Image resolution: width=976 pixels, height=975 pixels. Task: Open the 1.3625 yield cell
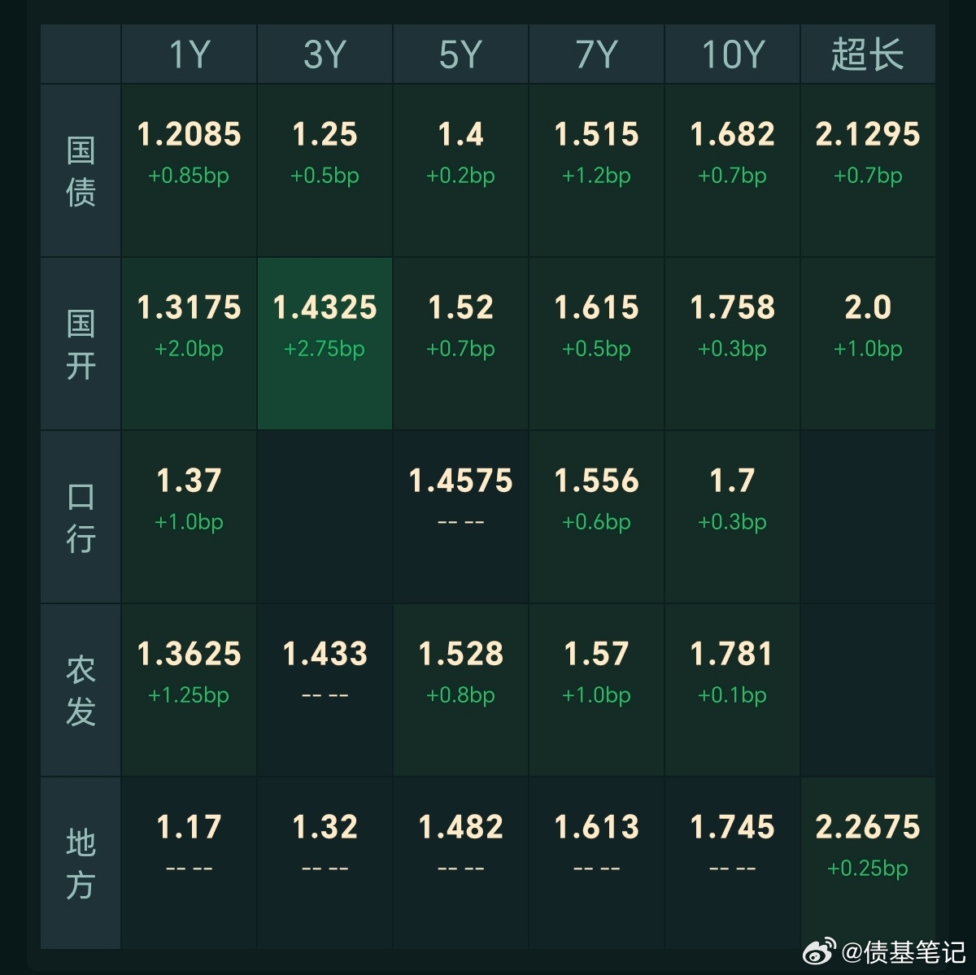[189, 690]
